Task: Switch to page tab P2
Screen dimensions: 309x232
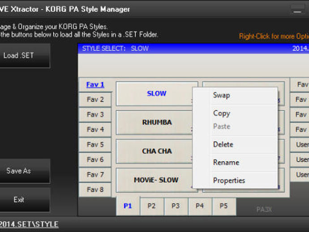Action: point(152,206)
